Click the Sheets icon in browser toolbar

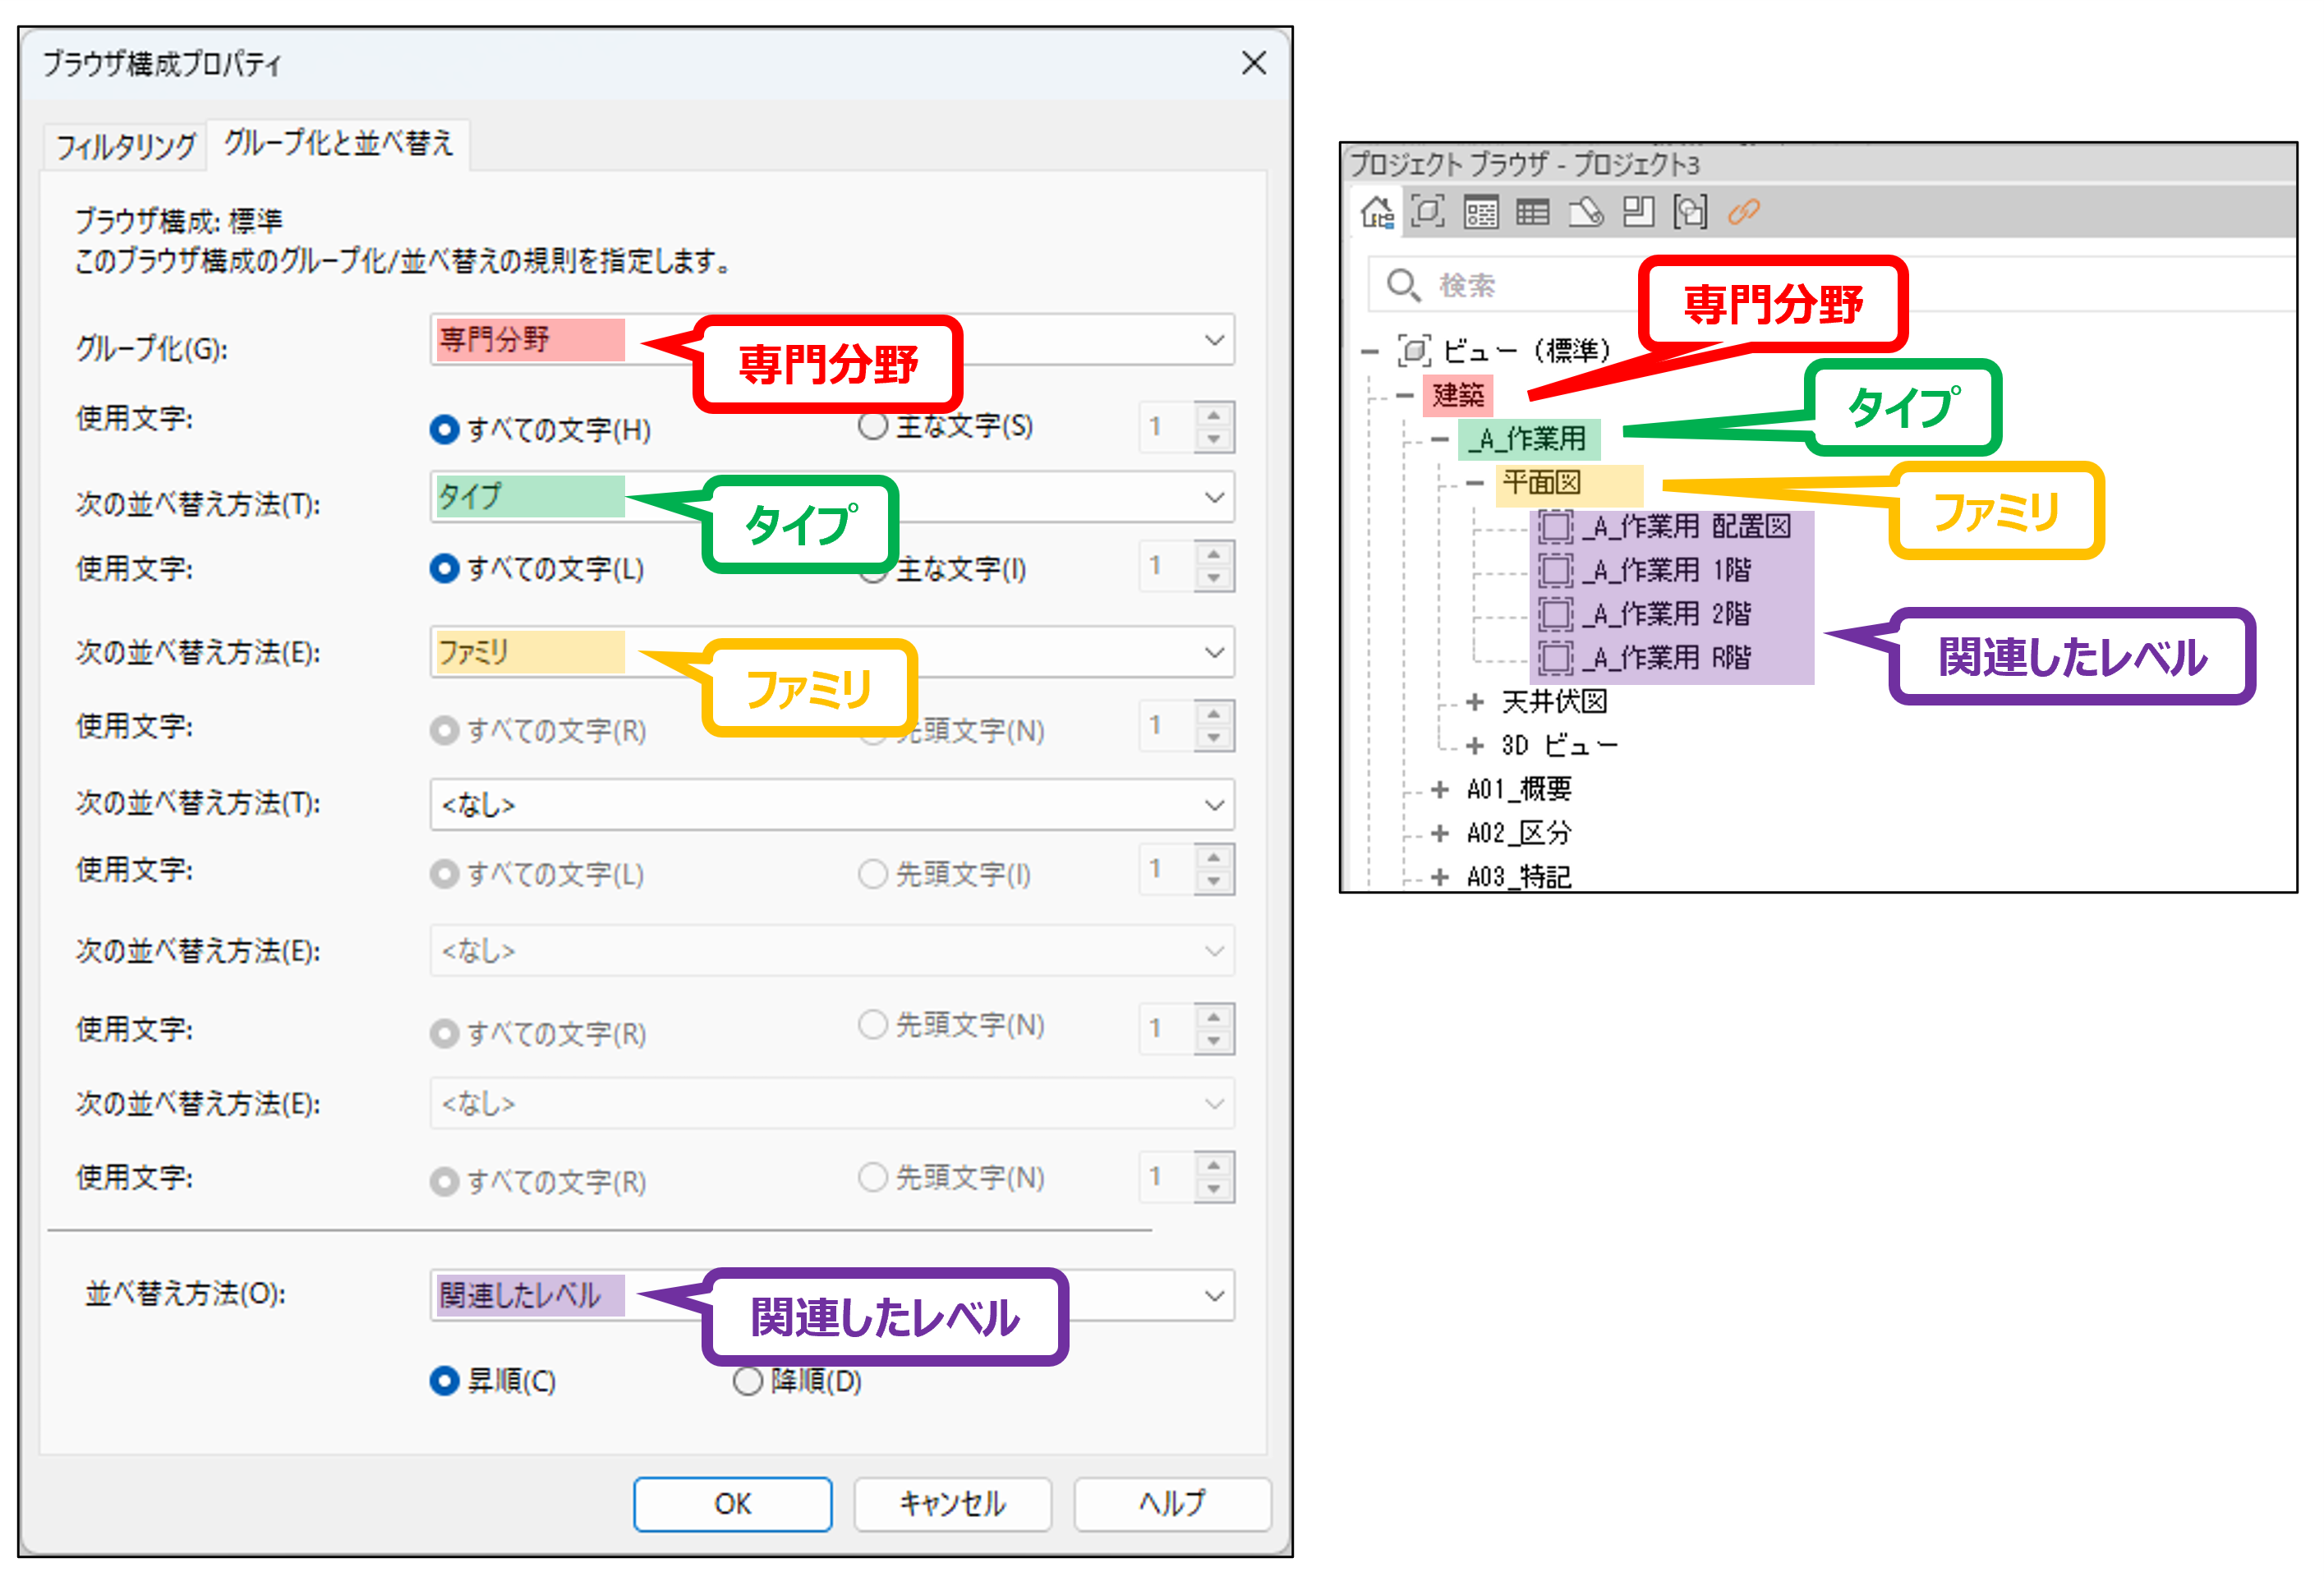pyautogui.click(x=1586, y=212)
